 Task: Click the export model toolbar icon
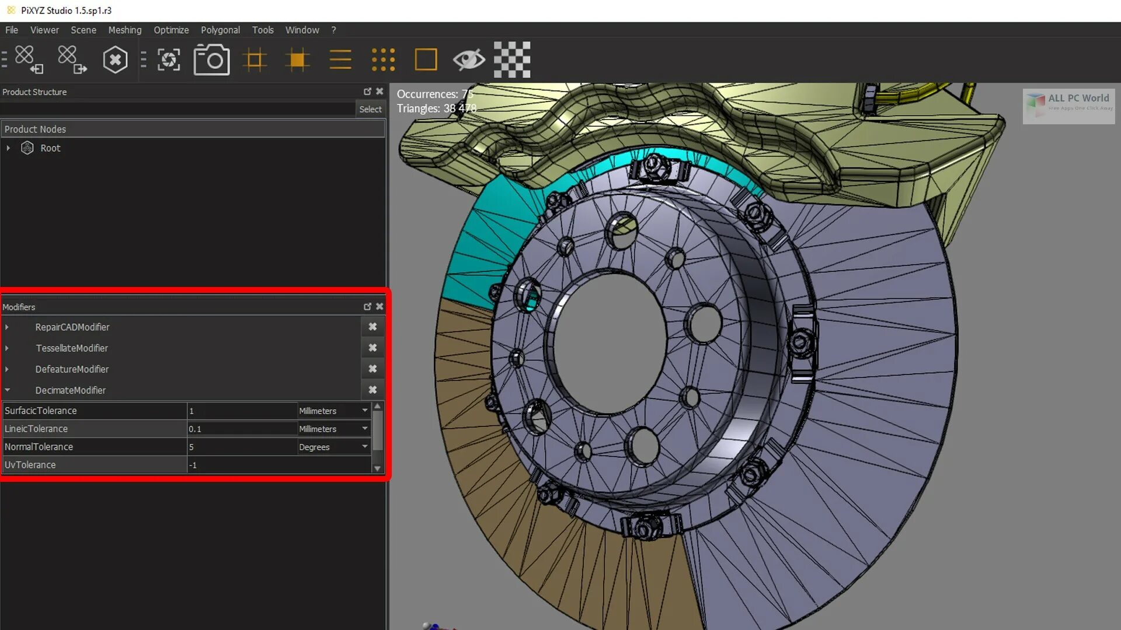[x=71, y=60]
